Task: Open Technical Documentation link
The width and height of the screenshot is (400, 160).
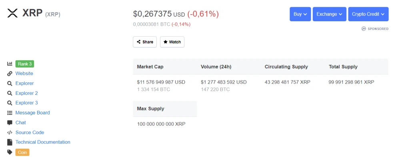Action: (x=43, y=142)
